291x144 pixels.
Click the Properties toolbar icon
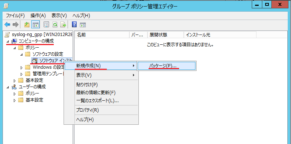pyautogui.click(x=46, y=24)
